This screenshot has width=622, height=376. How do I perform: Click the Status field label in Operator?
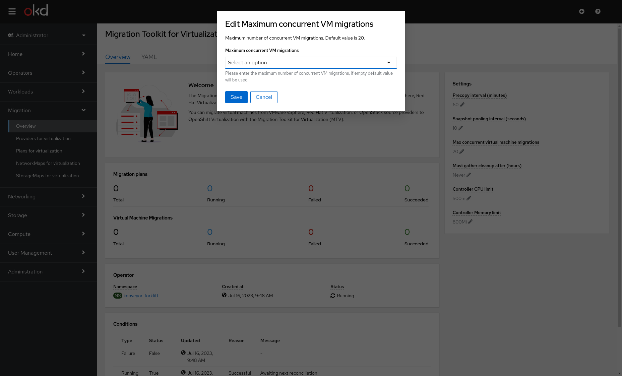pyautogui.click(x=337, y=287)
